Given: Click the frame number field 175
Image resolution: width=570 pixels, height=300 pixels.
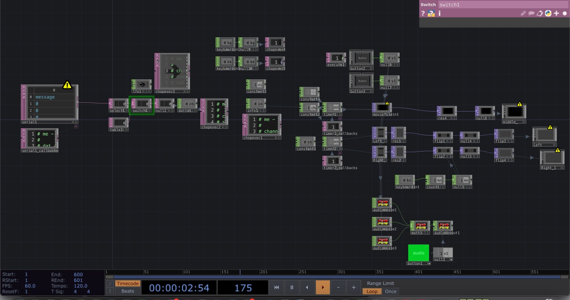Looking at the screenshot, I should coord(243,288).
